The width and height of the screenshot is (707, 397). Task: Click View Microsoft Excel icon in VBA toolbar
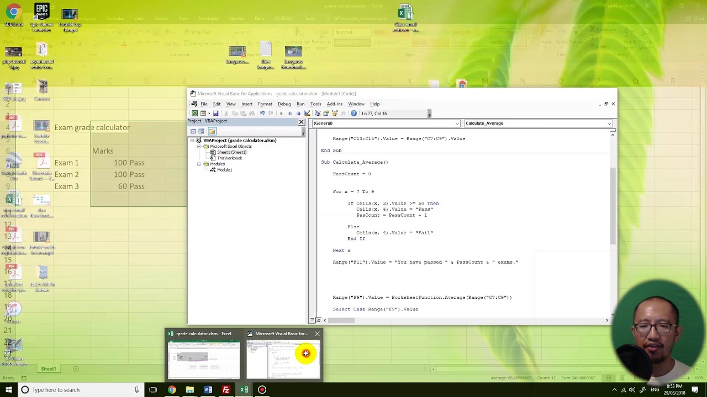pyautogui.click(x=194, y=114)
